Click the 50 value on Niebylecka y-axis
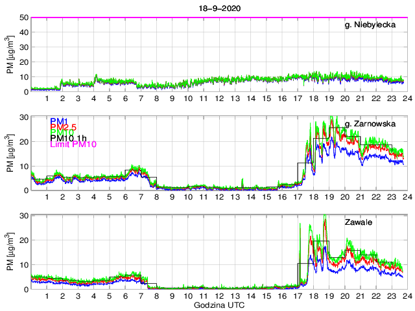This screenshot has height=311, width=415. [x=23, y=17]
